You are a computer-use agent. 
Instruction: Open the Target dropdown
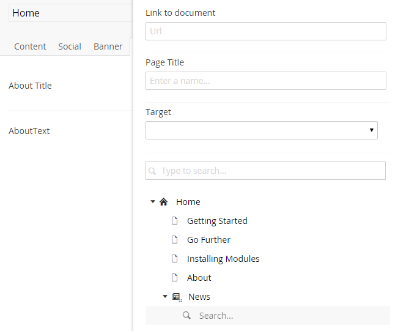tap(261, 130)
